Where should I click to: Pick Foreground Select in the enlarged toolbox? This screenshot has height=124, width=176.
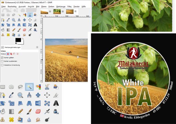56,87
